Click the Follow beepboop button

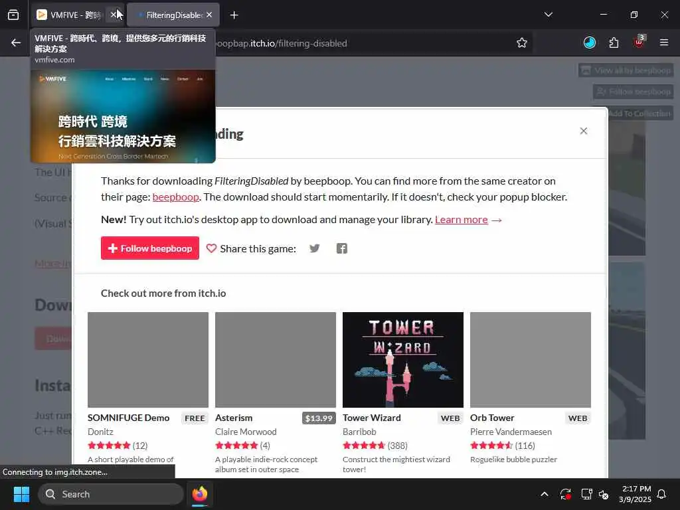coord(150,248)
